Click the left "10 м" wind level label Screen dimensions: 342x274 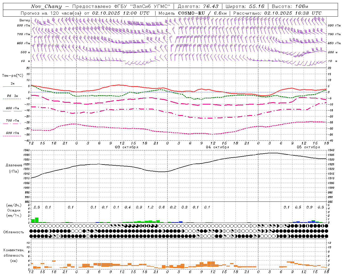tap(25, 61)
